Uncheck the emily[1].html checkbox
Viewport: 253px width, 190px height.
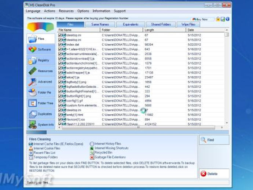coord(60,115)
